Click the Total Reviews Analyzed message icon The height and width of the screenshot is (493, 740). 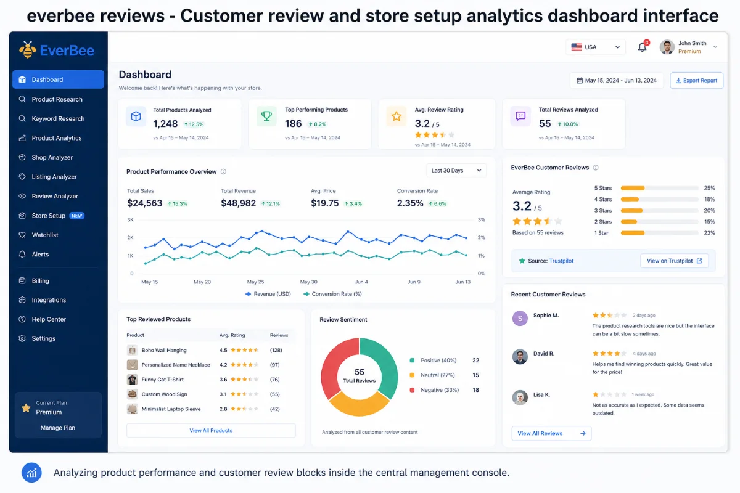click(x=520, y=116)
